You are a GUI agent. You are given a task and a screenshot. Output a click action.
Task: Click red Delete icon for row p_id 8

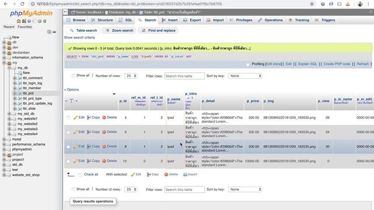pos(104,146)
